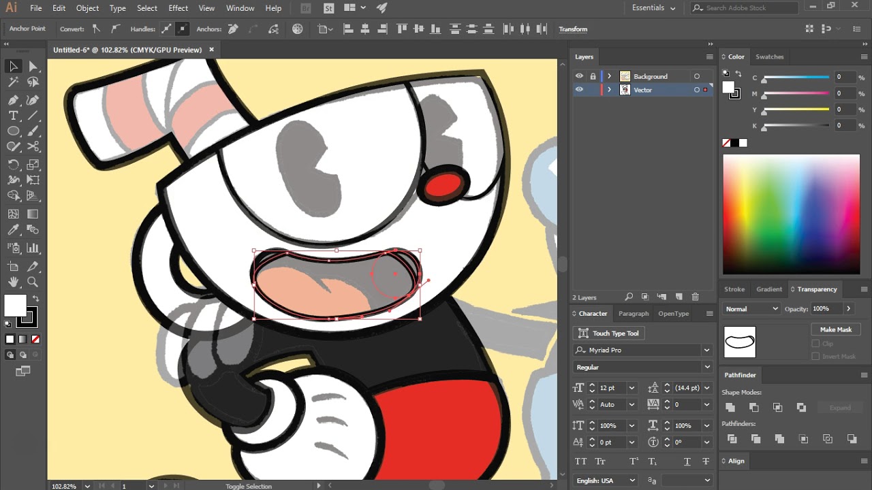This screenshot has width=872, height=490.
Task: Open Bridge via the Br icon
Action: pos(306,8)
